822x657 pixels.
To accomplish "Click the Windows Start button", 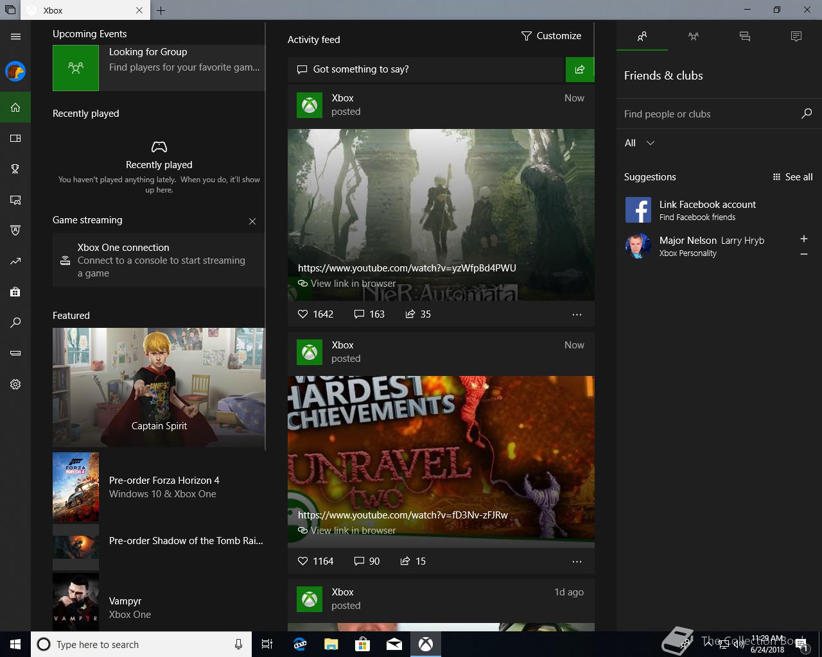I will pyautogui.click(x=15, y=644).
